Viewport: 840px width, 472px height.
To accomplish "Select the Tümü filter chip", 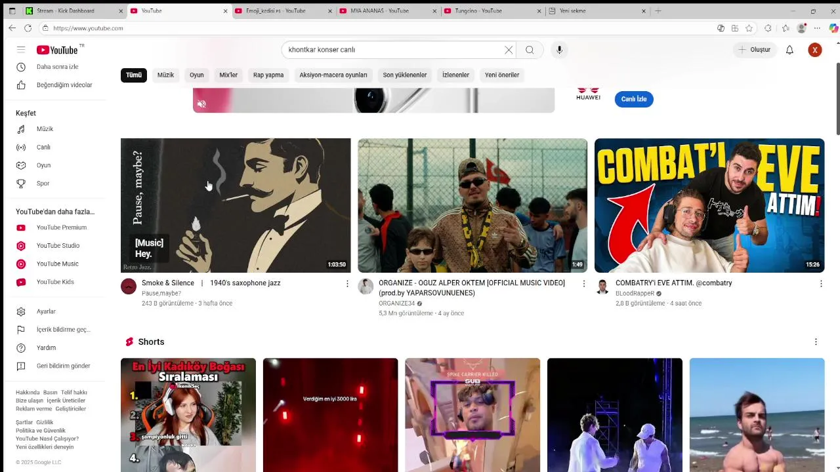I will point(134,75).
